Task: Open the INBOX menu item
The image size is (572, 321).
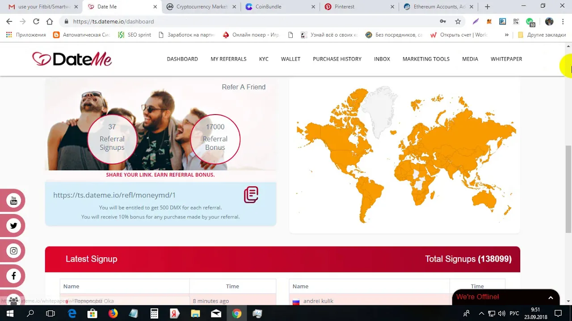Action: (382, 59)
